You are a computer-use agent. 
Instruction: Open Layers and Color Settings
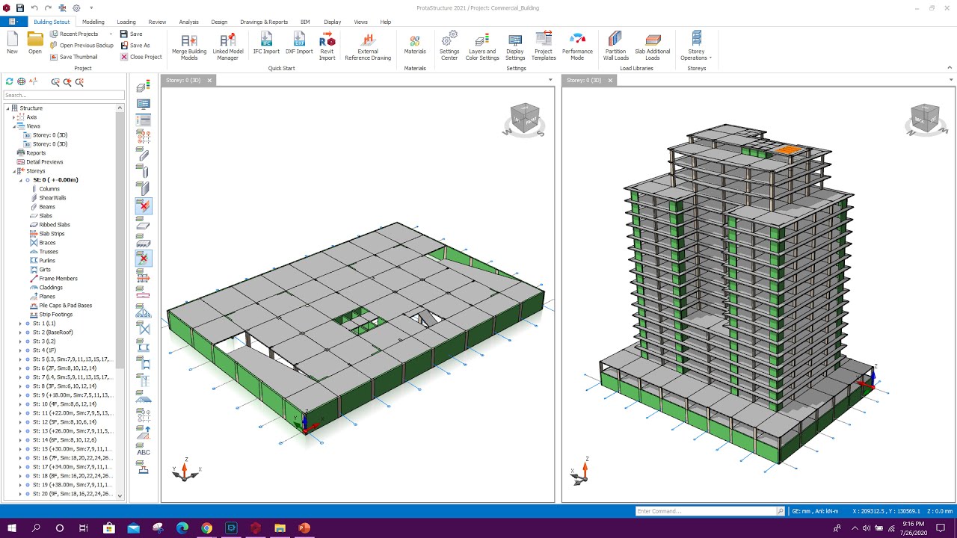[x=481, y=45]
